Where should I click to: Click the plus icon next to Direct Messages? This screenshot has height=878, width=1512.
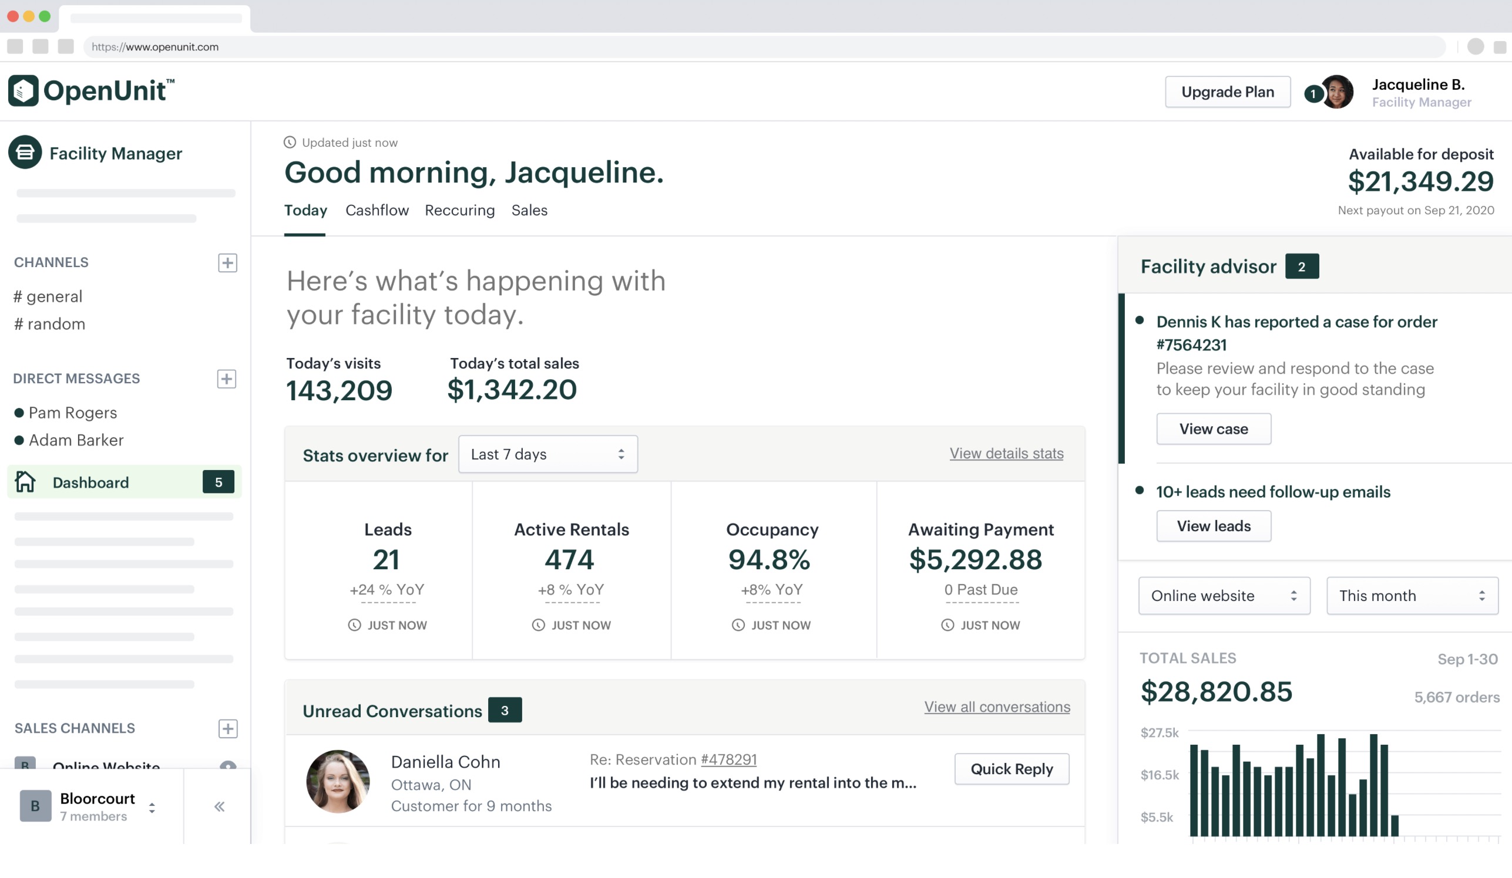pyautogui.click(x=226, y=379)
